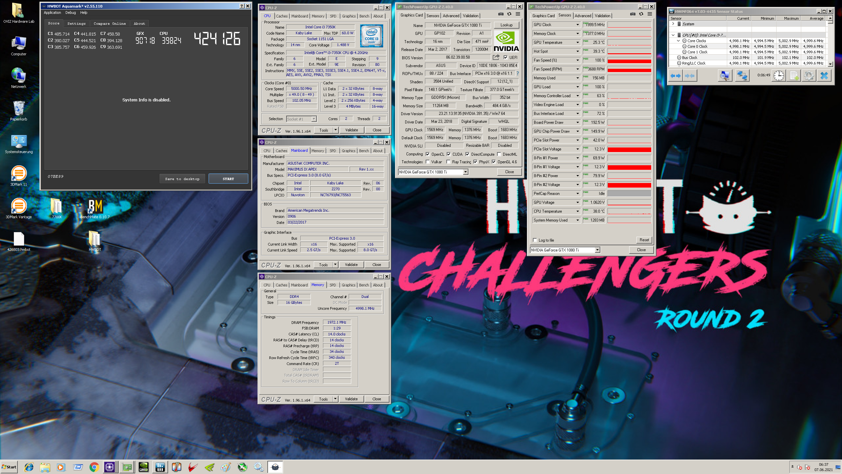Open hamburger menu in GPU-Z Graphics Card window

(518, 14)
